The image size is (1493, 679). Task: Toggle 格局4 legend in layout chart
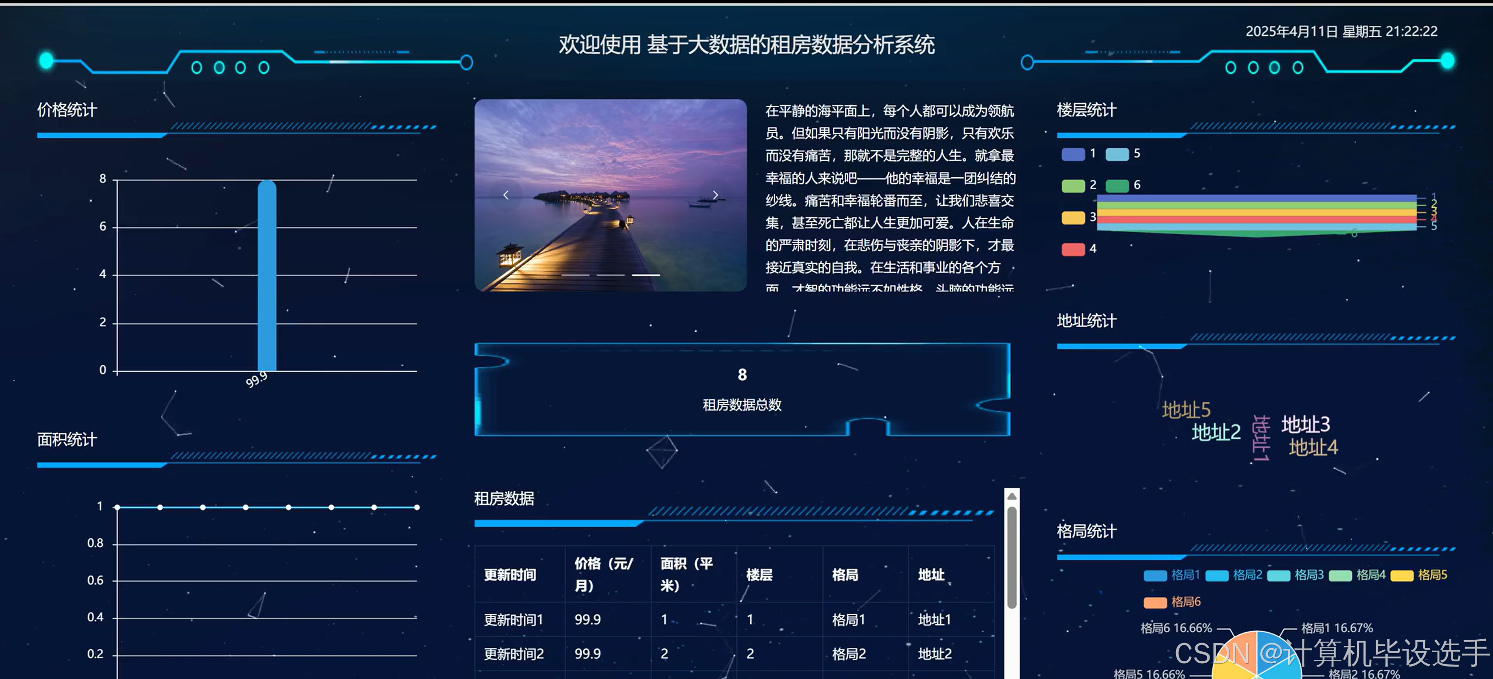point(1357,575)
